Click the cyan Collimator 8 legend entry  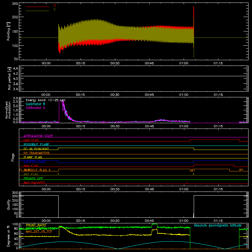coord(35,104)
